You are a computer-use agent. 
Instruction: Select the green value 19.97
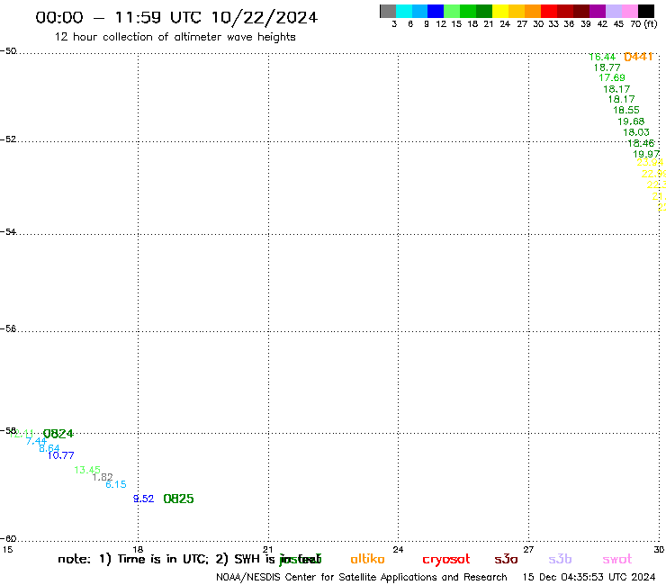(646, 154)
